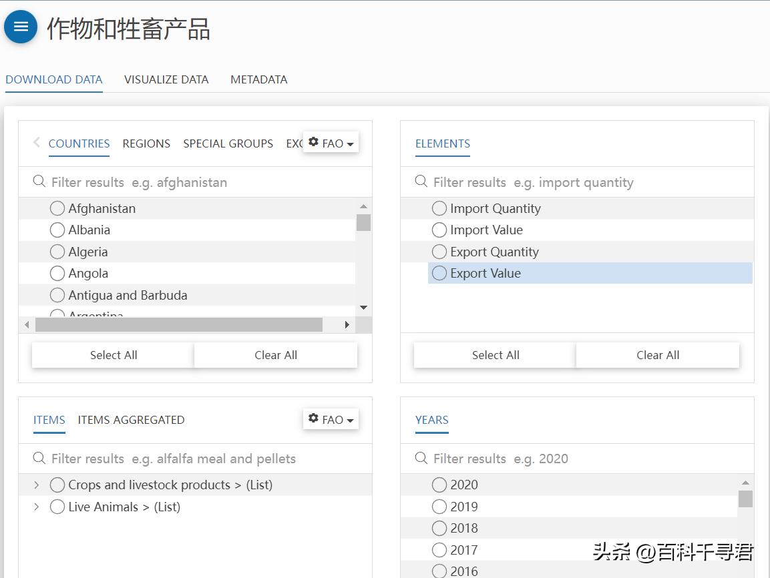Screen dimensions: 770x578
Task: Select the Afghanistan radio button
Action: [57, 208]
